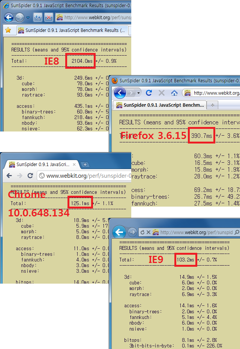Click IE9 total value 103.2ms
The image size is (240, 349).
(x=185, y=260)
